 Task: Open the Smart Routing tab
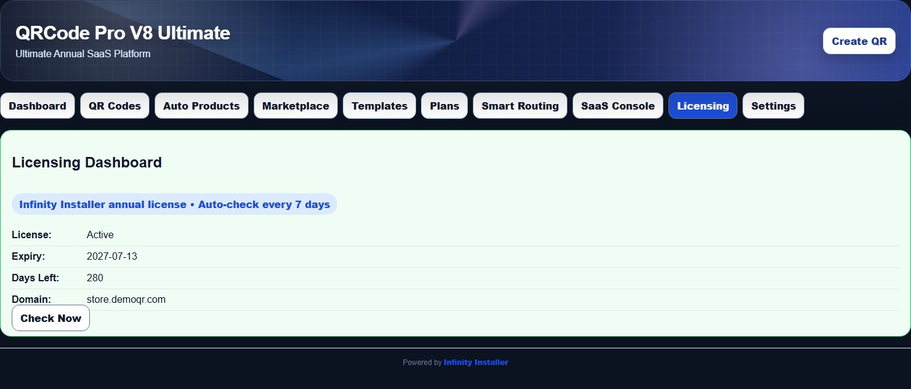[520, 106]
